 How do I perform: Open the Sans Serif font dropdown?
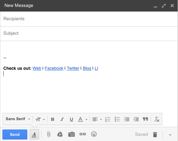click(x=18, y=119)
